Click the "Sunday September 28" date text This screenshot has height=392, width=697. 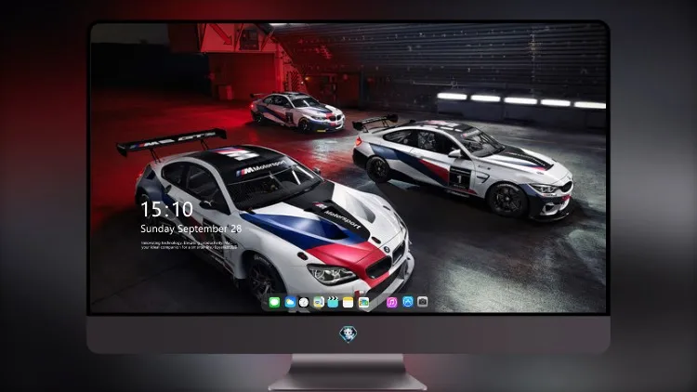191,229
